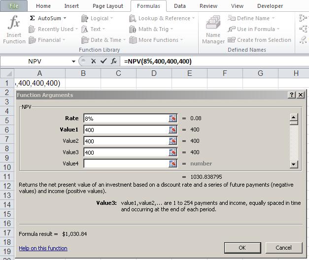309x260 pixels.
Task: Select column H header
Action: click(294, 73)
